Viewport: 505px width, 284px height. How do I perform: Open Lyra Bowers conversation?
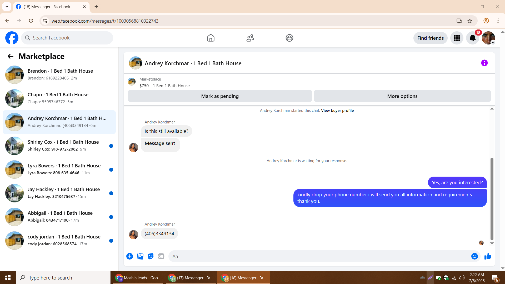pos(59,170)
